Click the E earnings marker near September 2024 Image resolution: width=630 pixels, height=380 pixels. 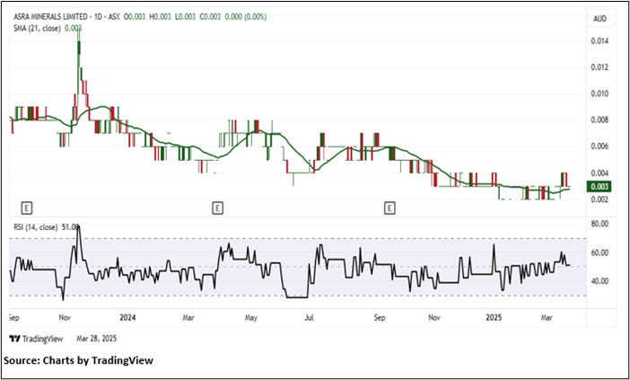pos(389,208)
